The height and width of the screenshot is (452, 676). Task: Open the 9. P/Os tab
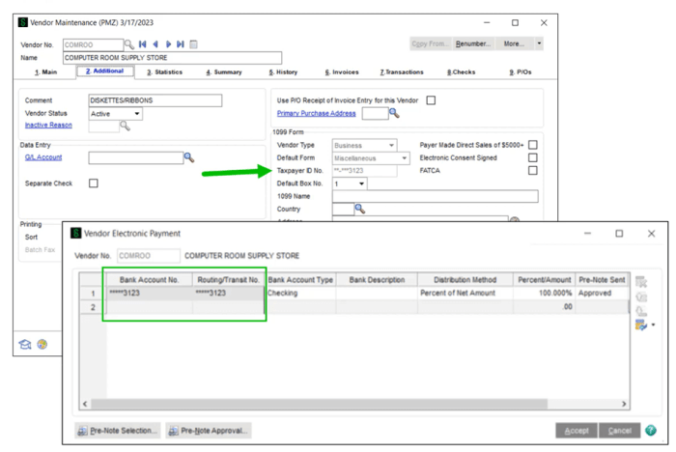point(521,72)
